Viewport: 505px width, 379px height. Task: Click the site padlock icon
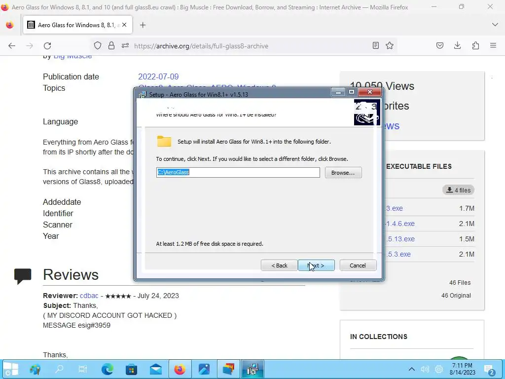point(111,46)
